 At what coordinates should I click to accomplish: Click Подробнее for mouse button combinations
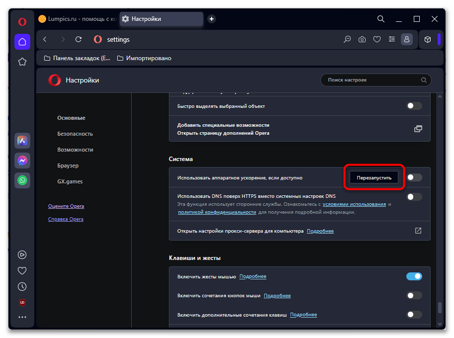277,296
